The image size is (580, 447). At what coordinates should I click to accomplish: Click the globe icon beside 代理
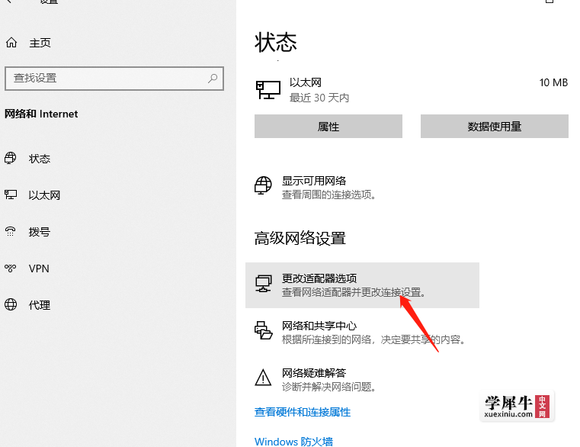[11, 304]
